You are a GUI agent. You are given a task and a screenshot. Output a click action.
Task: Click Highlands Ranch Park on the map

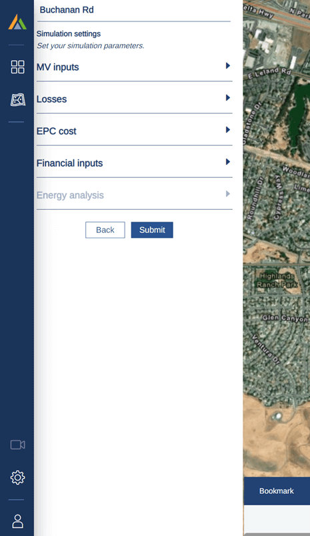pyautogui.click(x=277, y=280)
